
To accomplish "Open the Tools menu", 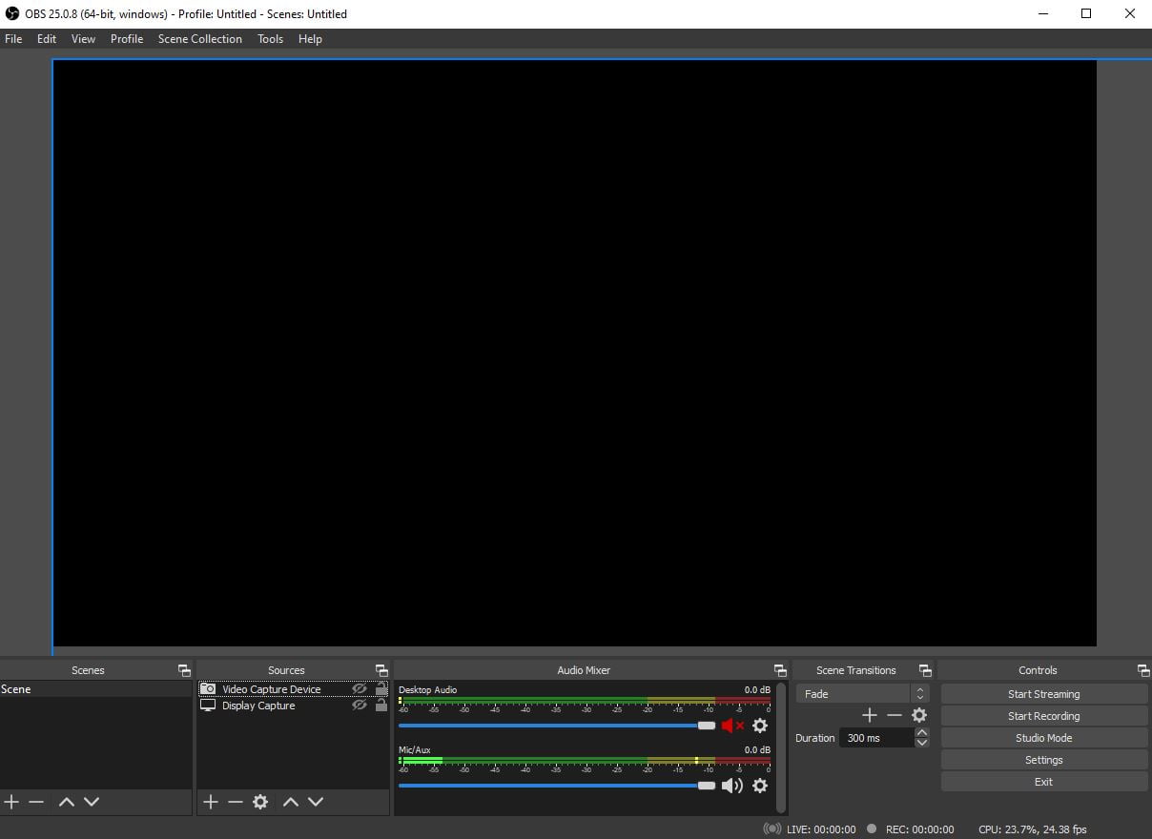I will [x=271, y=39].
